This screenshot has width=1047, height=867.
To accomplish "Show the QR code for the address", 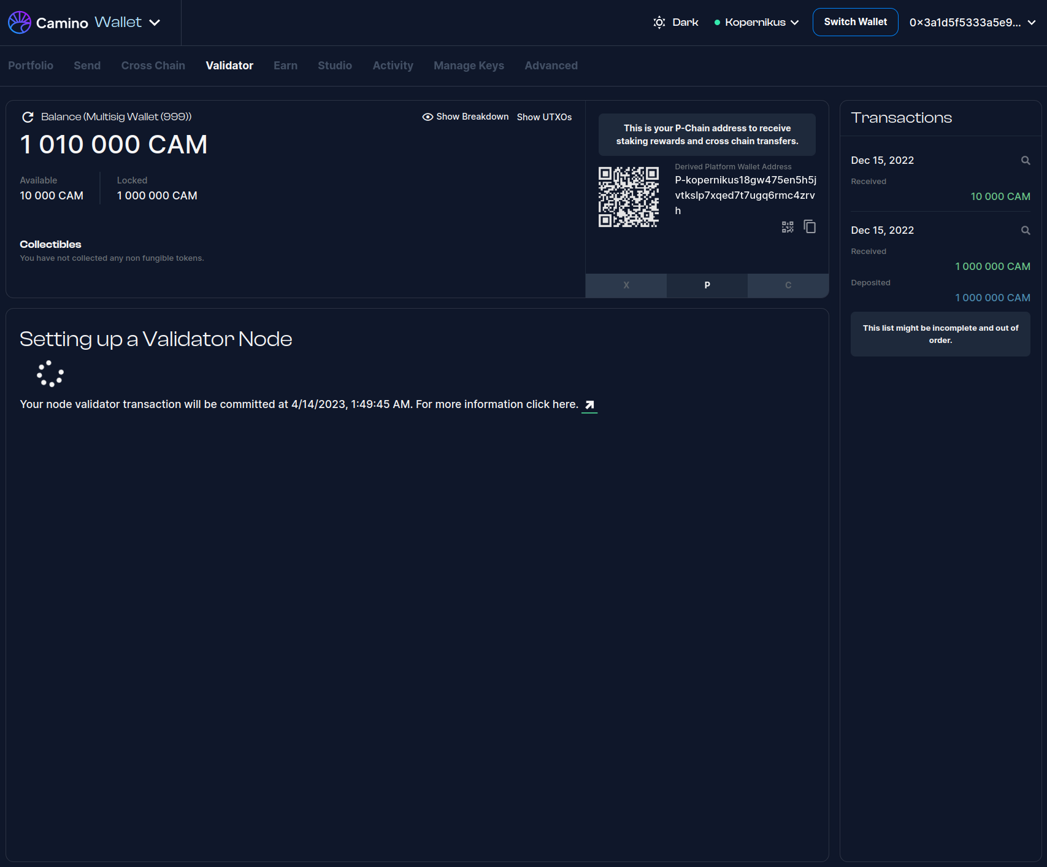I will (788, 227).
